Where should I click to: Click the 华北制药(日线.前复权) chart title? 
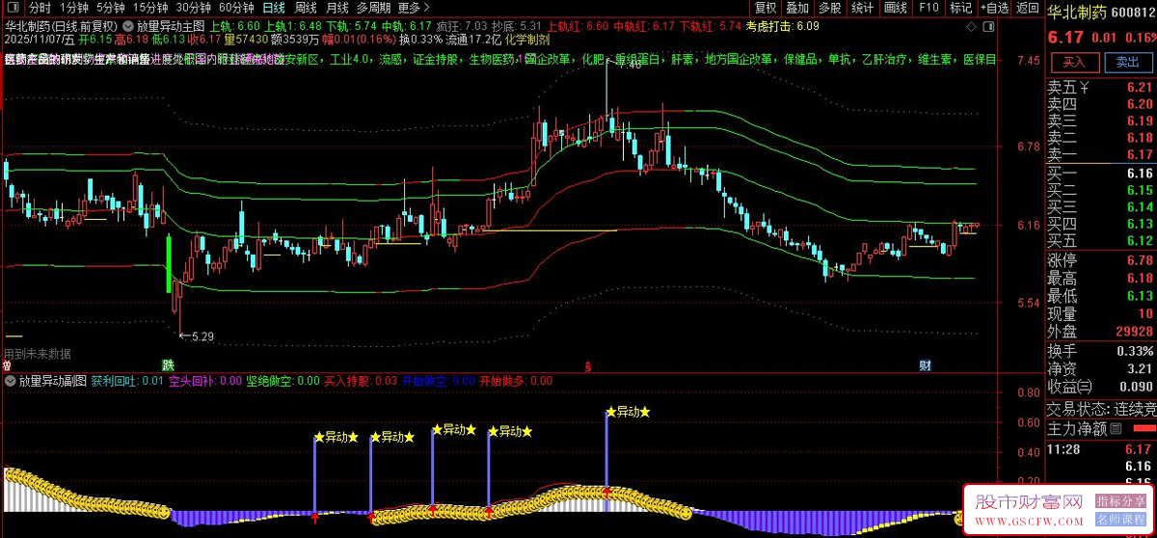click(x=62, y=25)
